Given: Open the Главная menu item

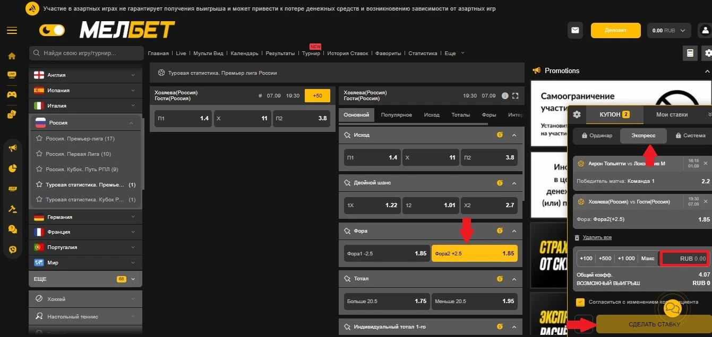Looking at the screenshot, I should tap(158, 54).
